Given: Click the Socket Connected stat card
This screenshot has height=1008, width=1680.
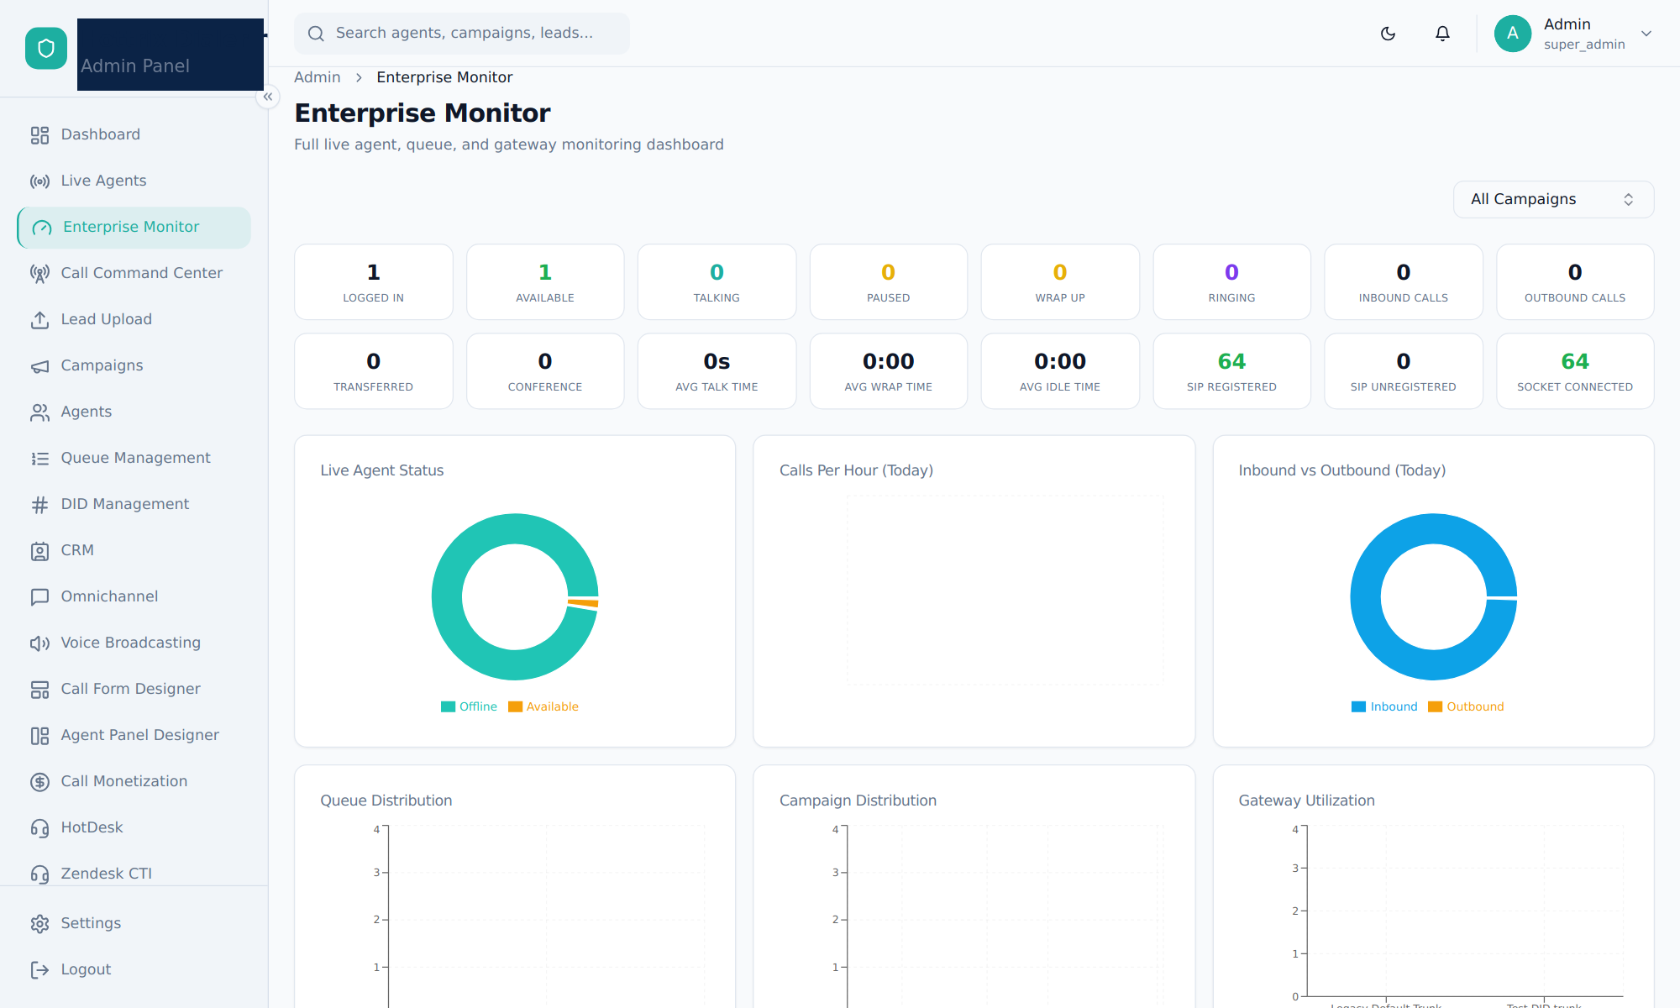Looking at the screenshot, I should point(1575,370).
